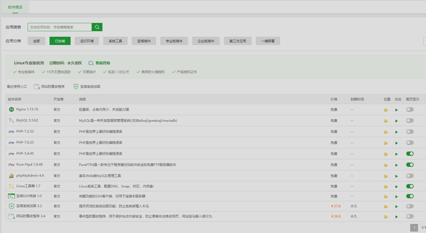The image size is (426, 233).
Task: Open 宝塔SSH终端 folder location icon
Action: pos(386,197)
